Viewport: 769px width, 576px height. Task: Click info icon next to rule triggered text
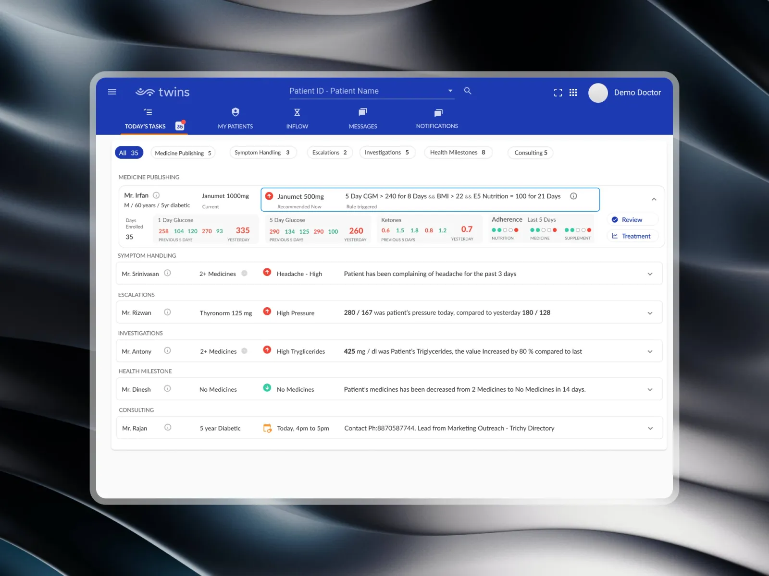(573, 196)
